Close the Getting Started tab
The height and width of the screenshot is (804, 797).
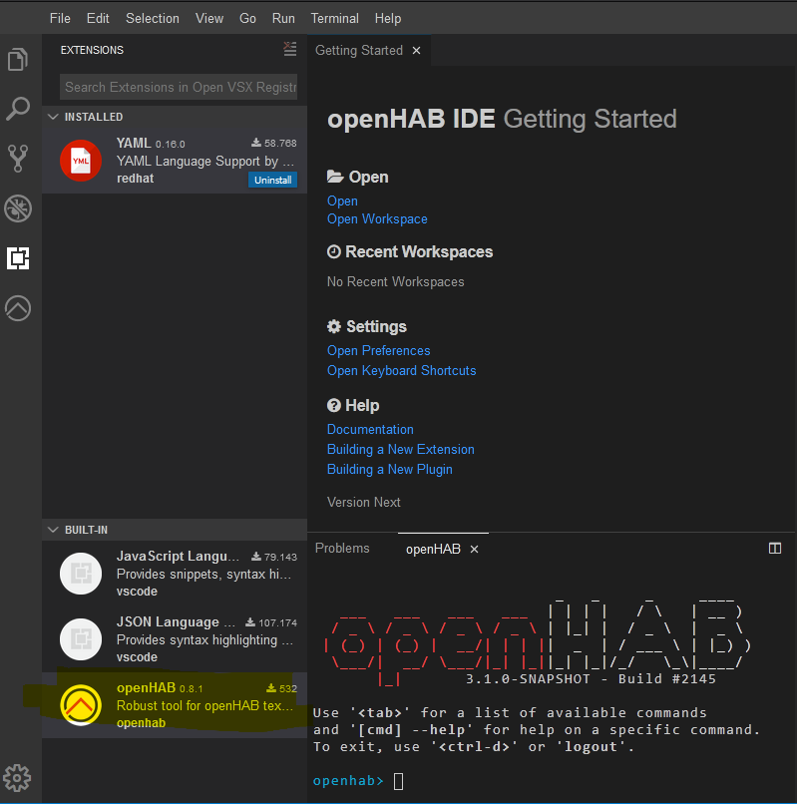pos(417,51)
